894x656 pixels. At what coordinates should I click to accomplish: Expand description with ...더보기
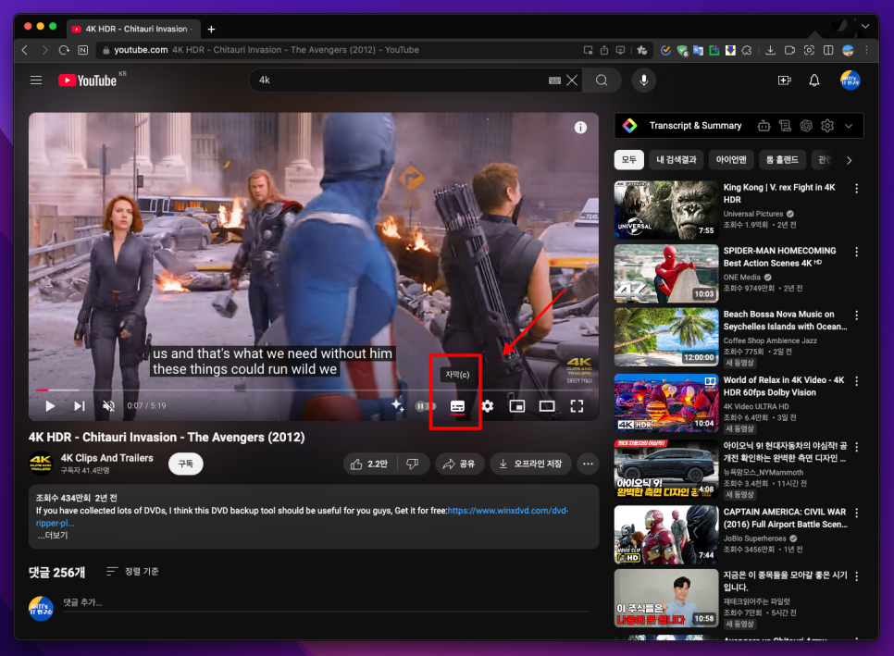(x=53, y=535)
